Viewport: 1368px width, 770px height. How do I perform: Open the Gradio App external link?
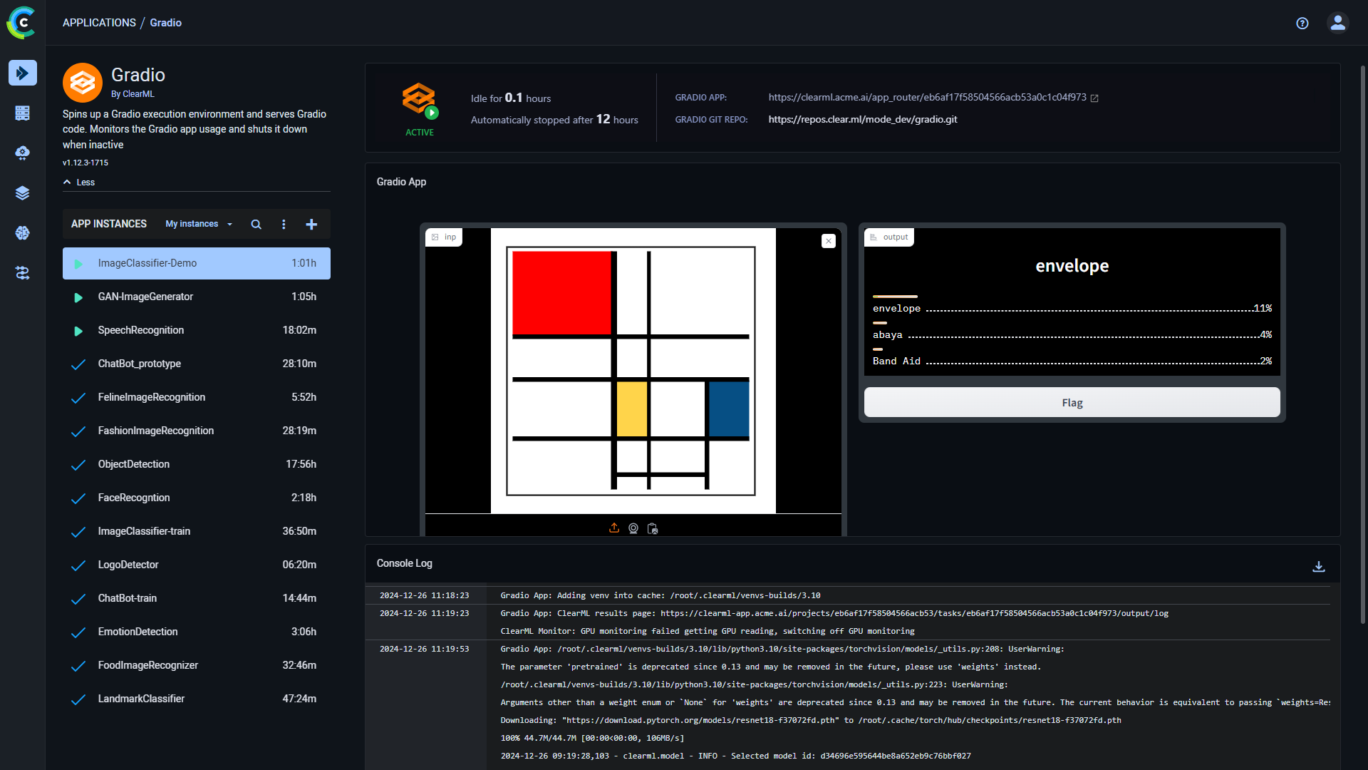click(x=1096, y=97)
